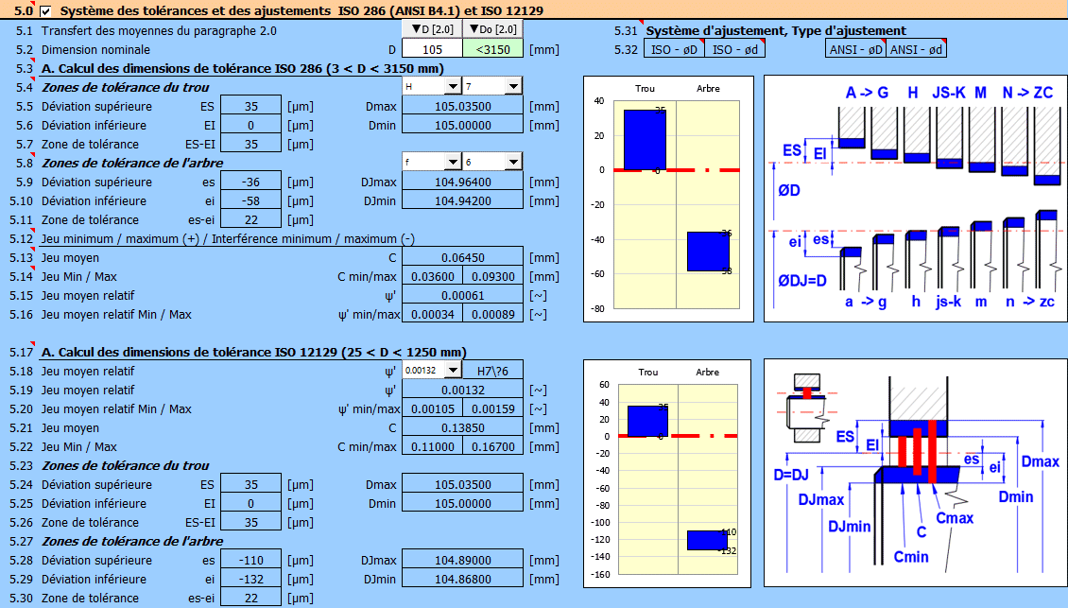Click the A->G / a->zc tolerance zones diagram
The width and height of the screenshot is (1068, 608).
click(x=916, y=199)
